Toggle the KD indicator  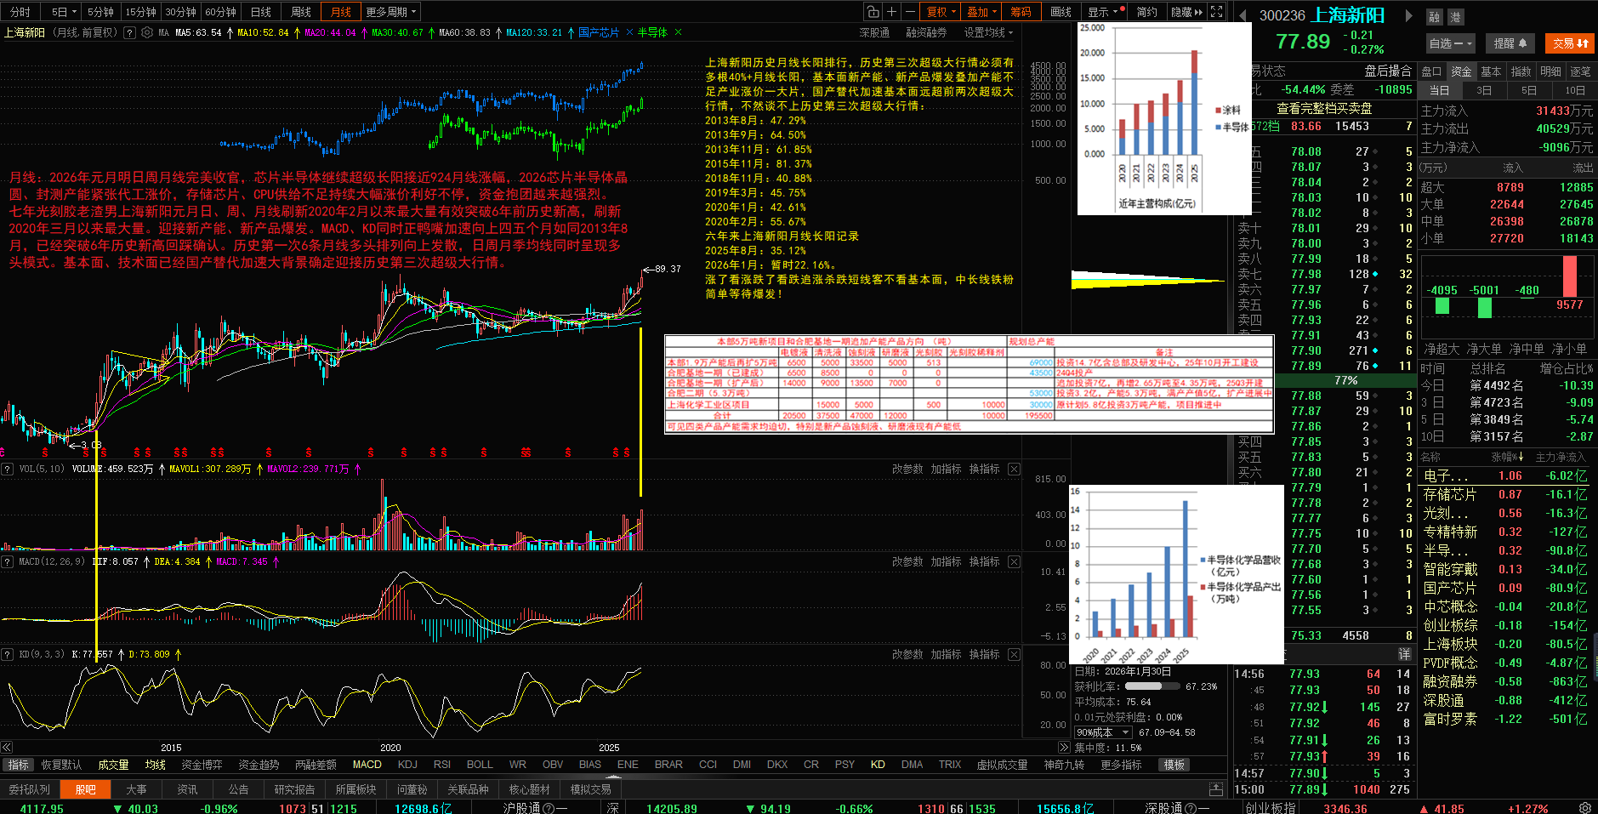click(x=878, y=765)
